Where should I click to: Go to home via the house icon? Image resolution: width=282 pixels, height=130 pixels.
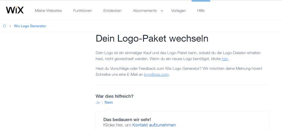point(5,26)
